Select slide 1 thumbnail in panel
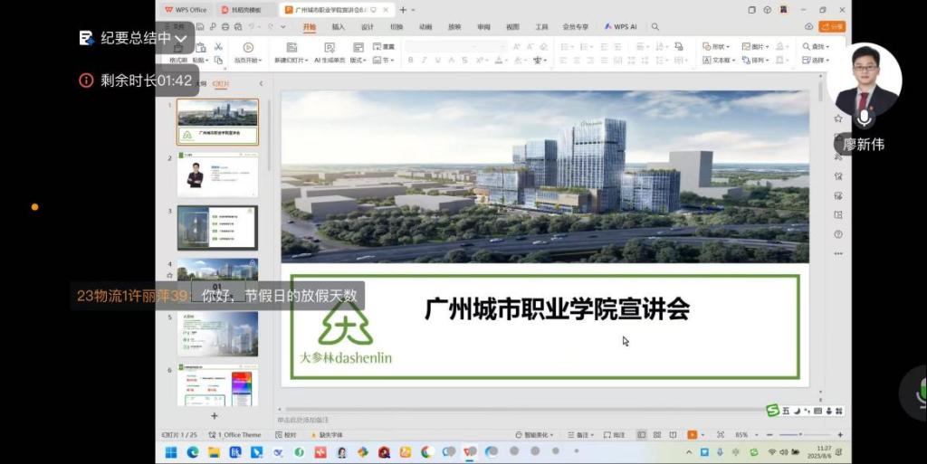The image size is (927, 464). (217, 121)
